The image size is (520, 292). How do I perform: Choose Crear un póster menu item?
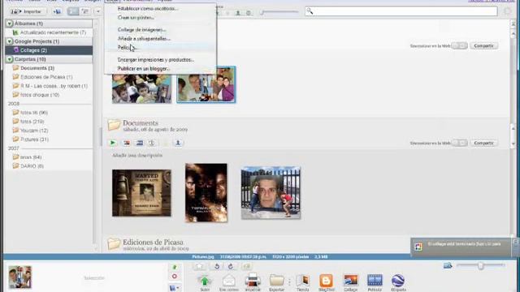click(136, 17)
